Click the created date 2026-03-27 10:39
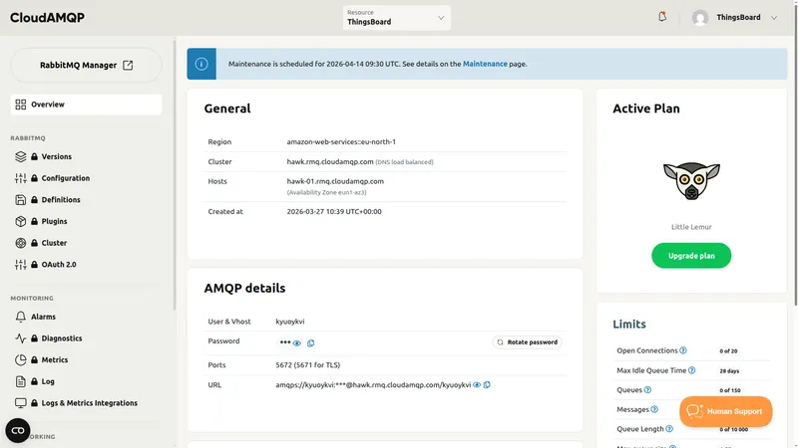The height and width of the screenshot is (448, 798). (334, 212)
